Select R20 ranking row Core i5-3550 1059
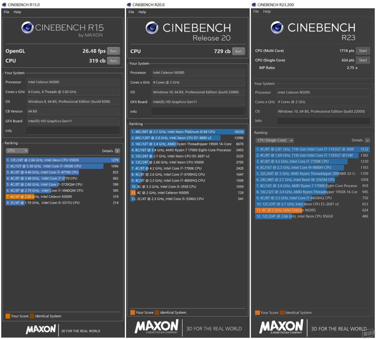Screen dimensions: 376x339 click(x=187, y=186)
